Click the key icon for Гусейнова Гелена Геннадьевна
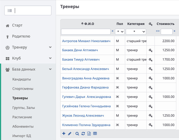 [x=150, y=106]
